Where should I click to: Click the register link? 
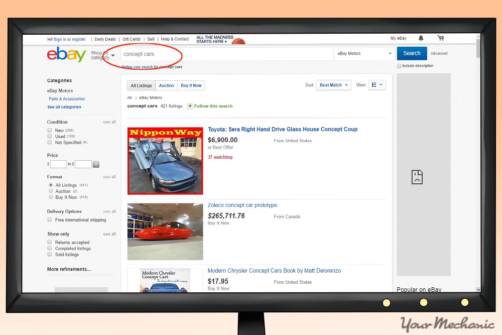79,39
